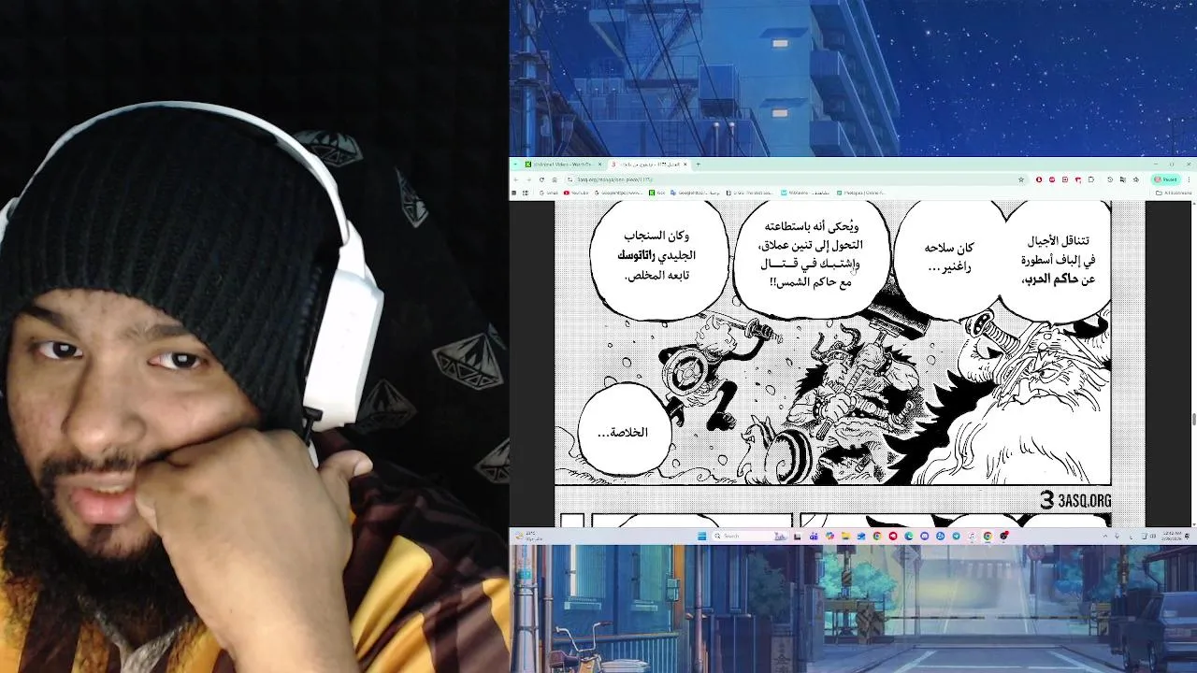Open the browser home page

click(555, 179)
